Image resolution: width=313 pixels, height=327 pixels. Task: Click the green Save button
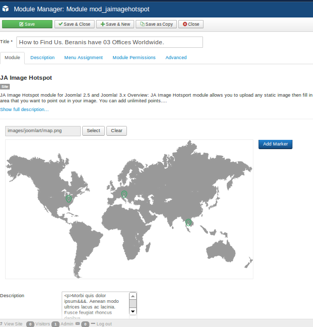coord(27,24)
